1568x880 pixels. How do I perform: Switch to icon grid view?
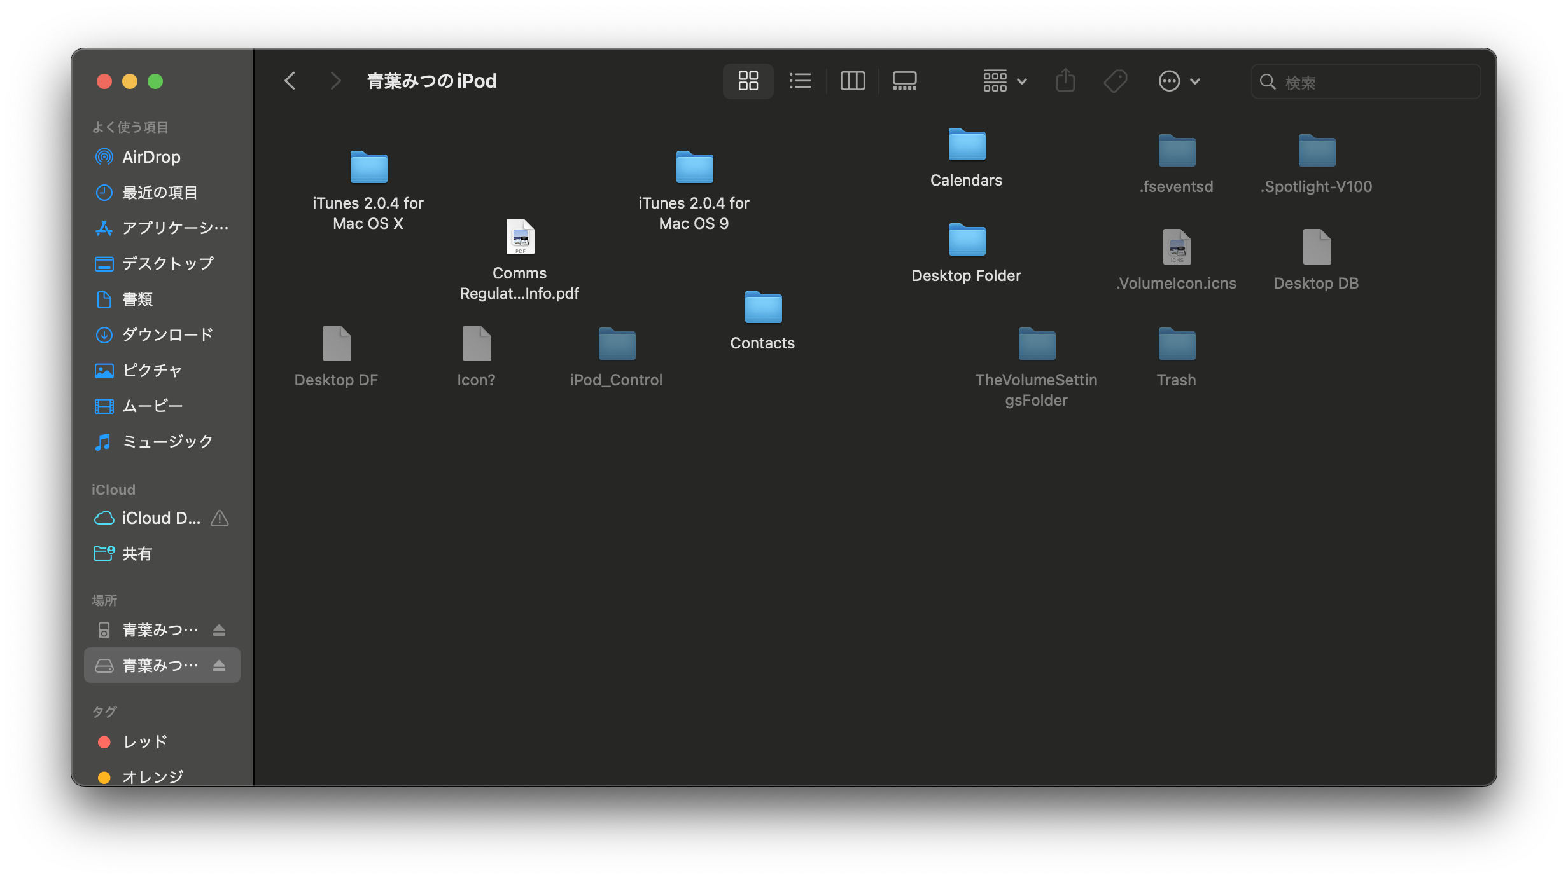tap(748, 81)
